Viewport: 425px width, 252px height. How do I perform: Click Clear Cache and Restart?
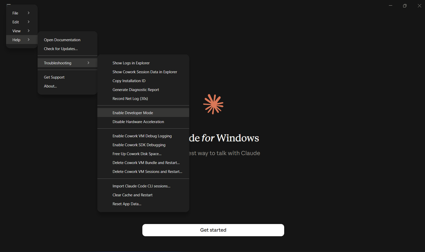point(143,195)
